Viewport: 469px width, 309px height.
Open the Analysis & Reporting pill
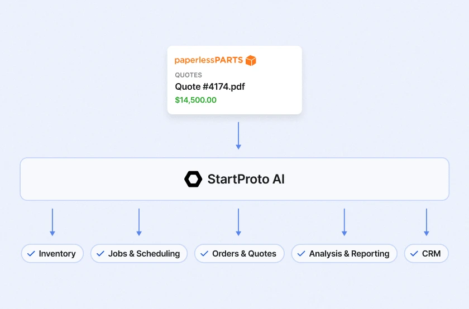[344, 253]
